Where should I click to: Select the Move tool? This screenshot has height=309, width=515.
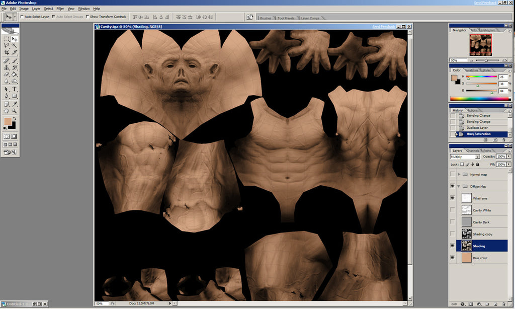(x=14, y=40)
